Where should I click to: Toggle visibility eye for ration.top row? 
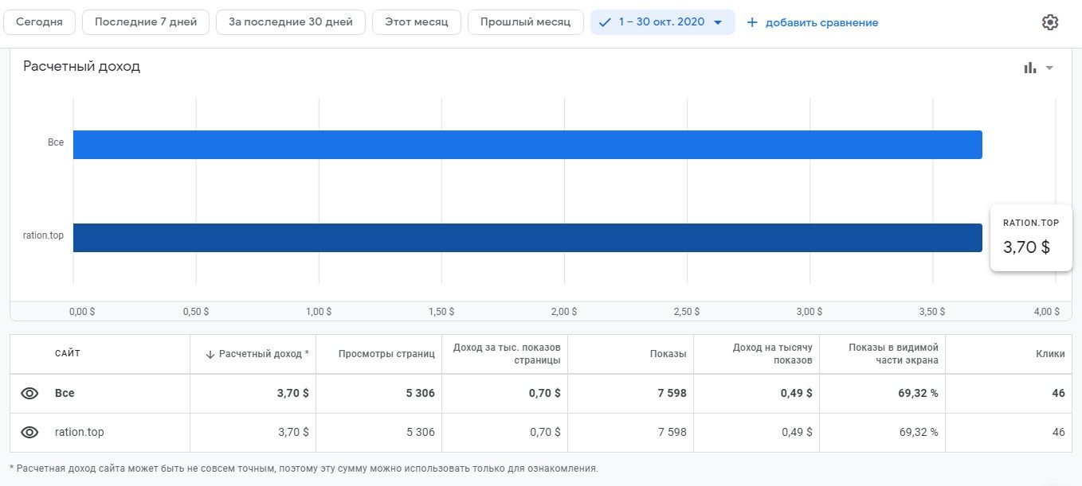point(29,433)
